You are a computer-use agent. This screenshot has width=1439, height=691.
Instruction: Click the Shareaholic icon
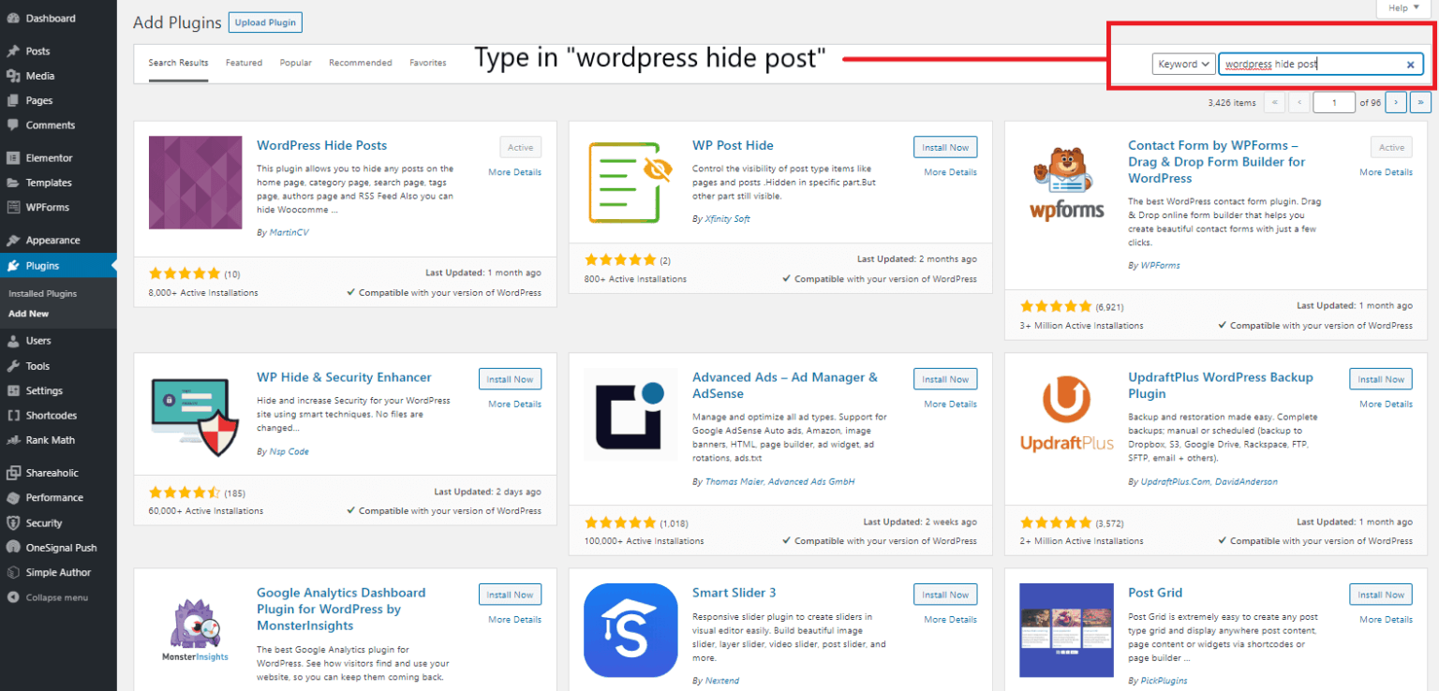tap(12, 473)
